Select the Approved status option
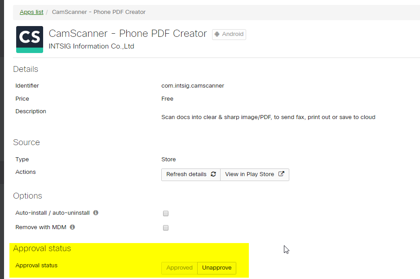Screen dimensions: 420x279 point(179,268)
